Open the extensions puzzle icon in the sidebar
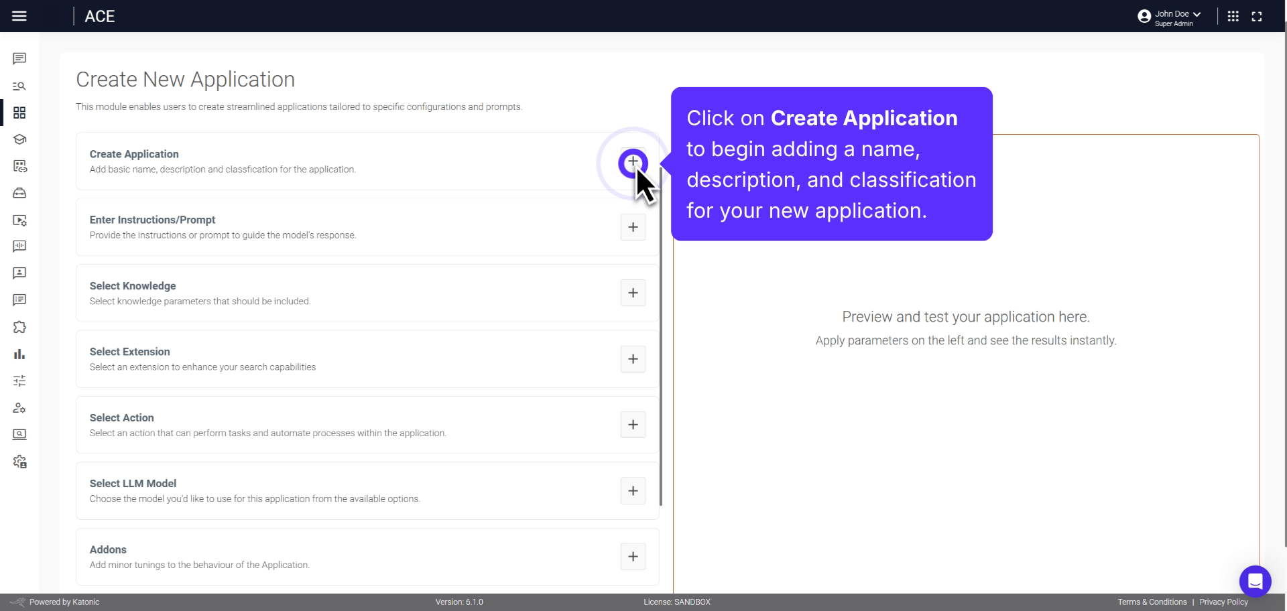Image resolution: width=1287 pixels, height=611 pixels. [19, 327]
